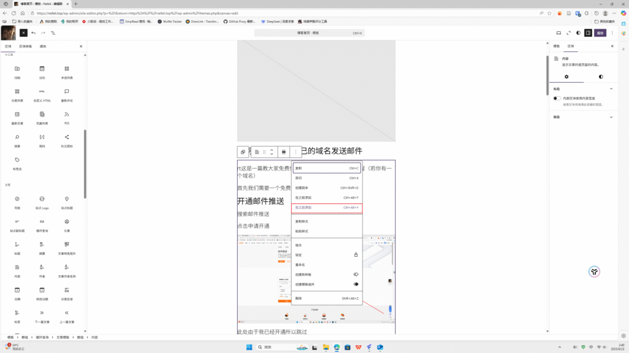The image size is (629, 353).
Task: Click 模板 at breadcrumb start
Action: [10, 338]
